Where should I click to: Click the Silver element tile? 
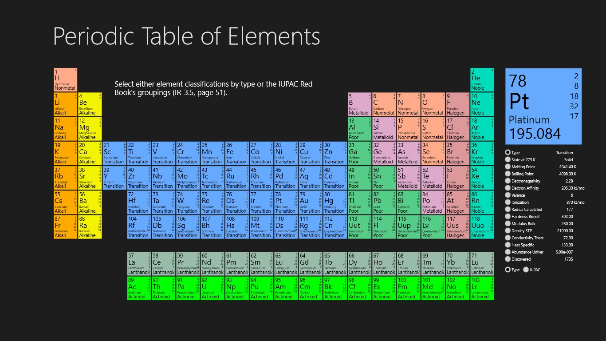click(x=311, y=178)
